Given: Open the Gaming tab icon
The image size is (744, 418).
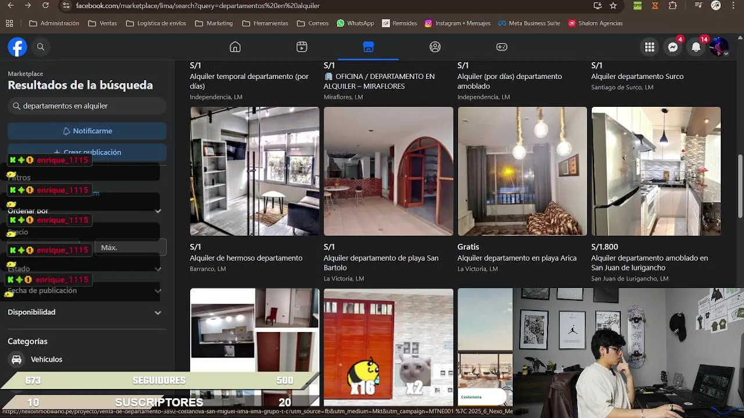Looking at the screenshot, I should (x=502, y=47).
